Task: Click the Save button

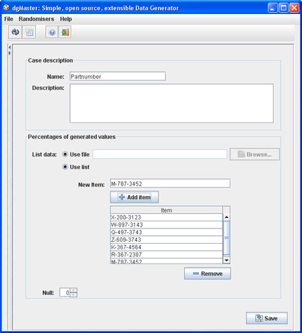Action: [x=267, y=318]
